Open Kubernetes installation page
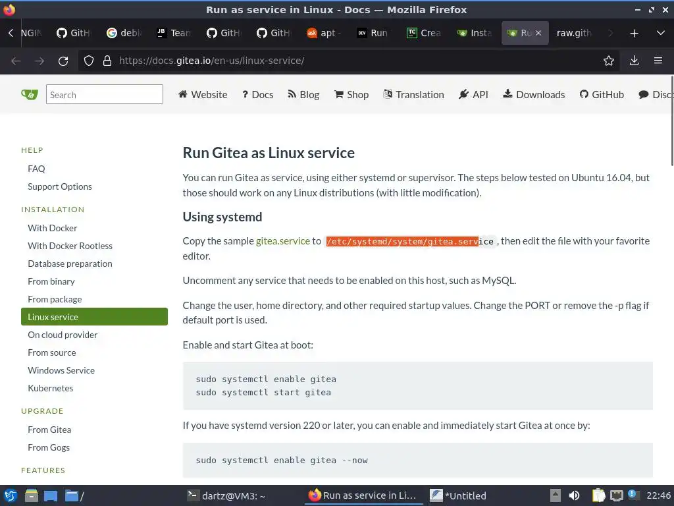 [50, 388]
